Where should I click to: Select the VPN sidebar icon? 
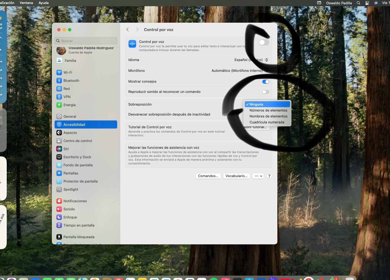coord(59,97)
